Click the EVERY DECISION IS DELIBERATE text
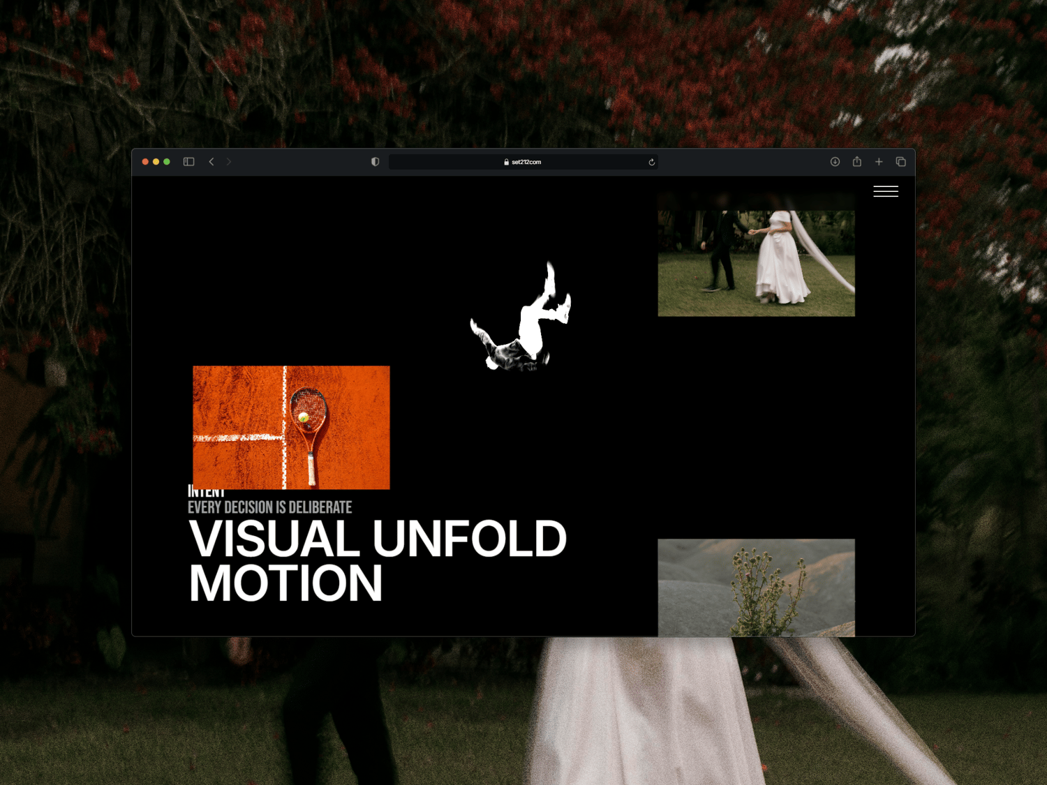Image resolution: width=1047 pixels, height=785 pixels. tap(269, 507)
